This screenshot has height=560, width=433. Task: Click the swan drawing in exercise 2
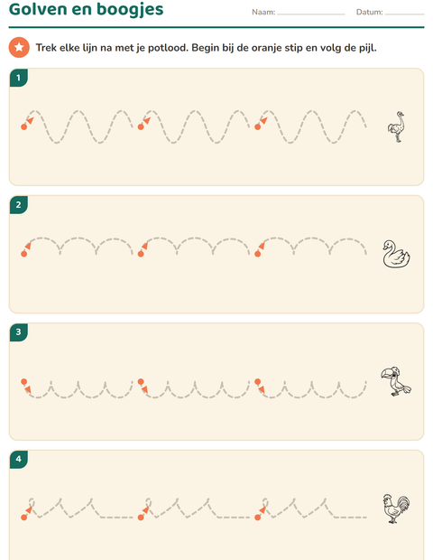(x=396, y=254)
